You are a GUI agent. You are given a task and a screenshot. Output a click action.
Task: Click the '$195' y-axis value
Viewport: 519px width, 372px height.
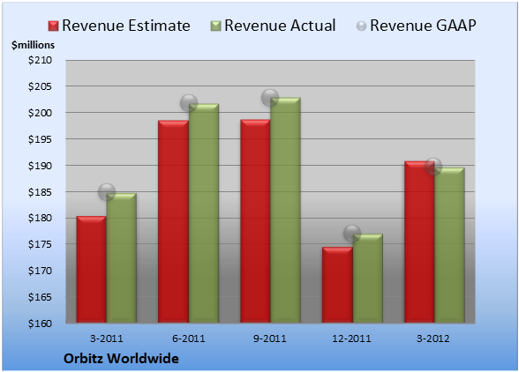[x=40, y=139]
